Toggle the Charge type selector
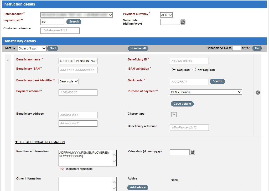 point(173,114)
